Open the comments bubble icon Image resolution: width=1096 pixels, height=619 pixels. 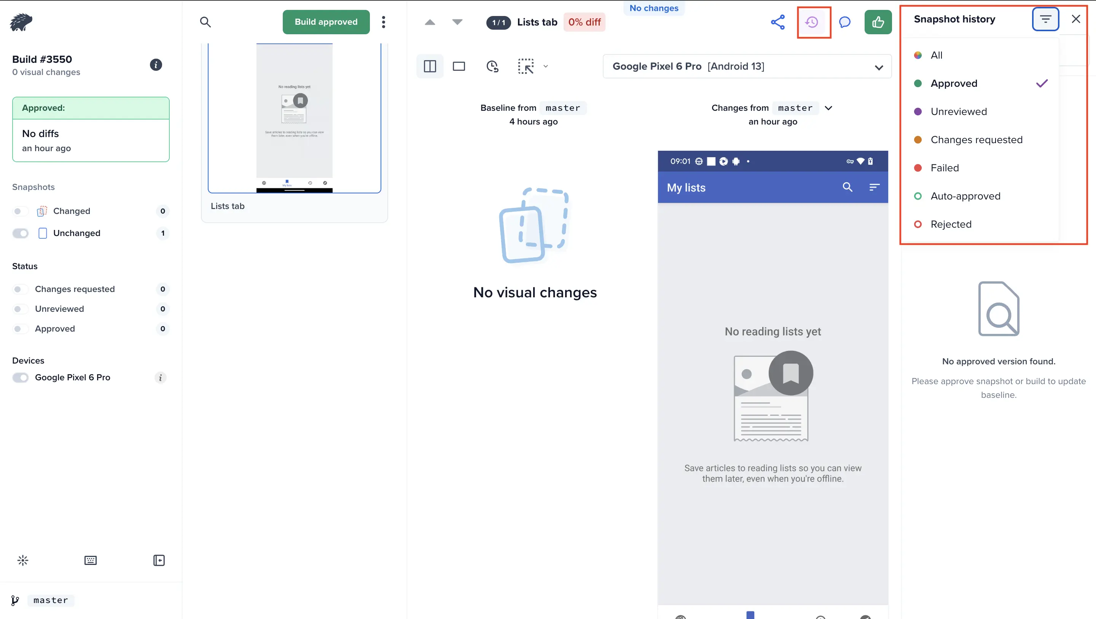click(x=844, y=22)
